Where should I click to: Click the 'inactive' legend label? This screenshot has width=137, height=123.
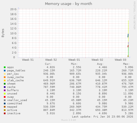click(x=14, y=113)
